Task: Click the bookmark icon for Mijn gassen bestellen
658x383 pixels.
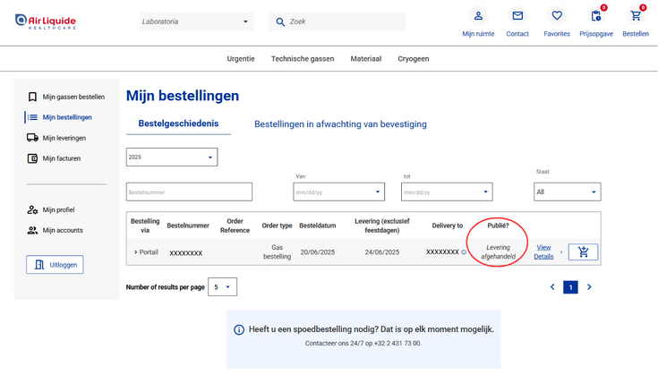Action: coord(32,97)
